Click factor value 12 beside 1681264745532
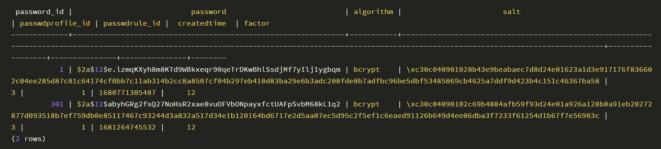 click(x=191, y=127)
